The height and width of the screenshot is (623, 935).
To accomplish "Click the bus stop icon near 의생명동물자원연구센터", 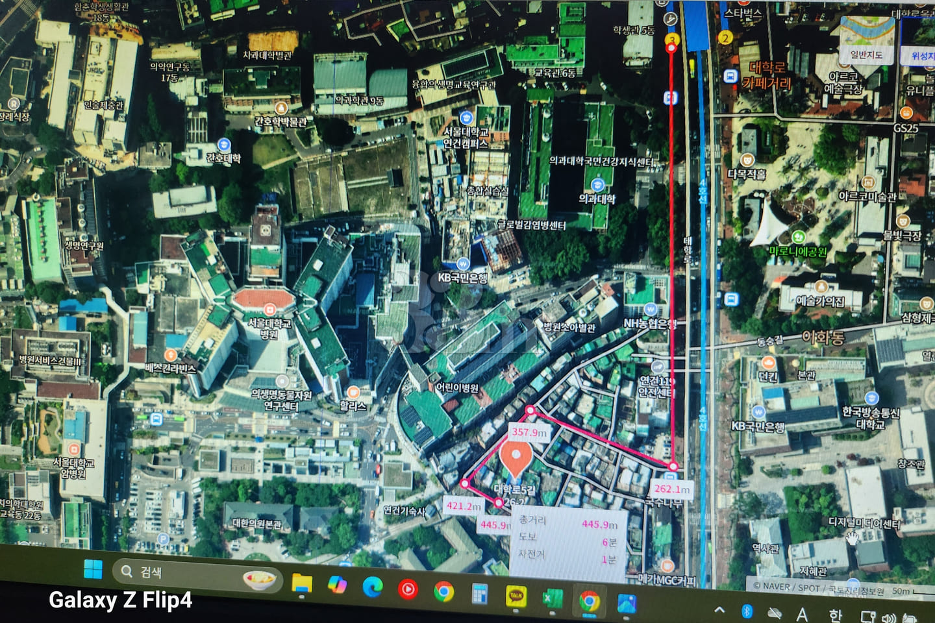I will [x=156, y=419].
